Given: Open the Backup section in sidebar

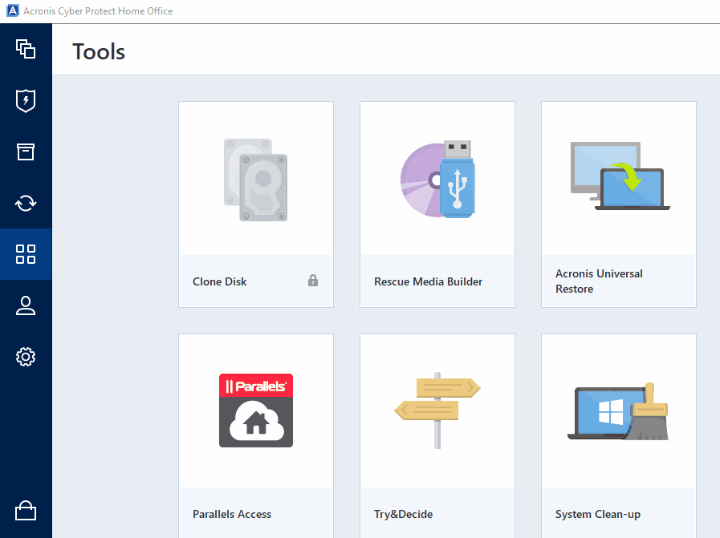Looking at the screenshot, I should pos(26,49).
